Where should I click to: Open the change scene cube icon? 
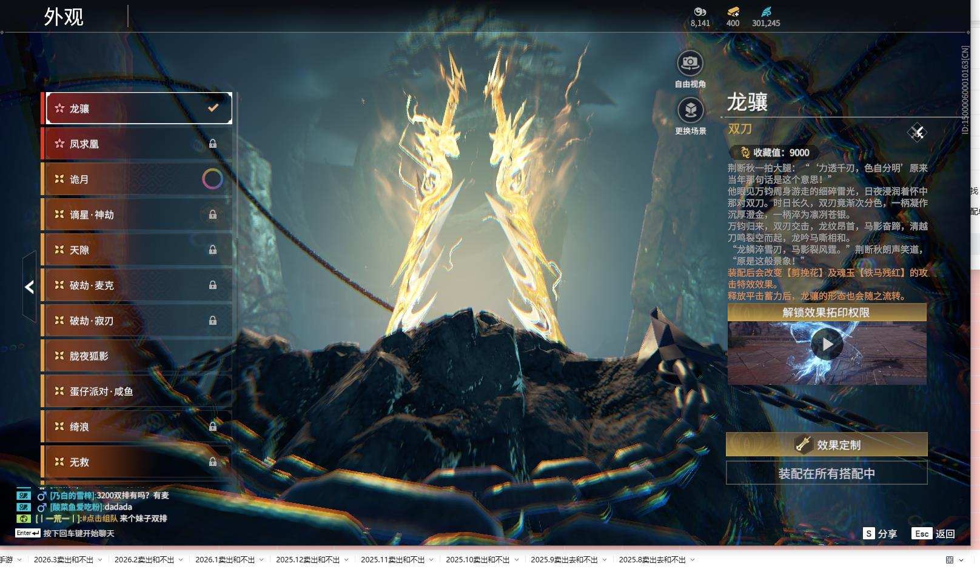(690, 110)
